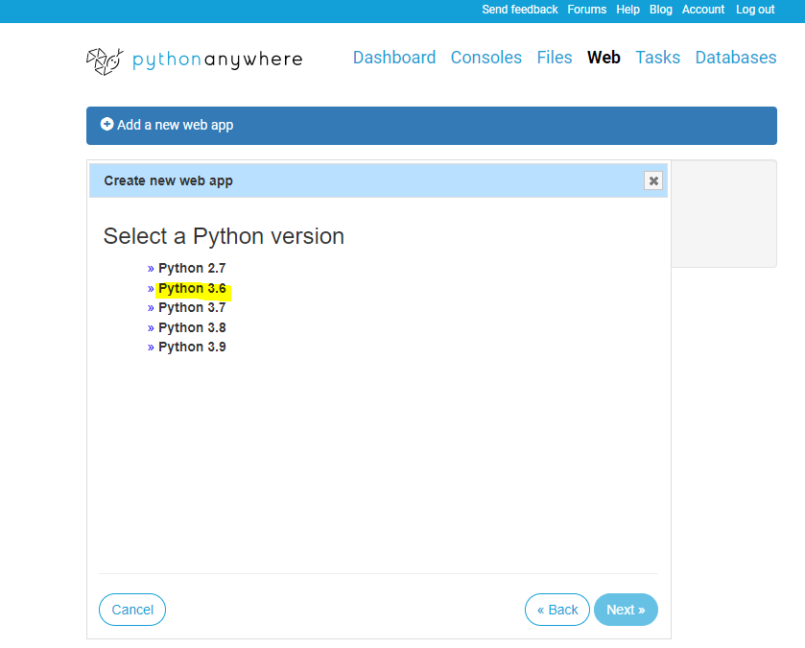Click the pythonanywhere wordmark text

pyautogui.click(x=218, y=60)
